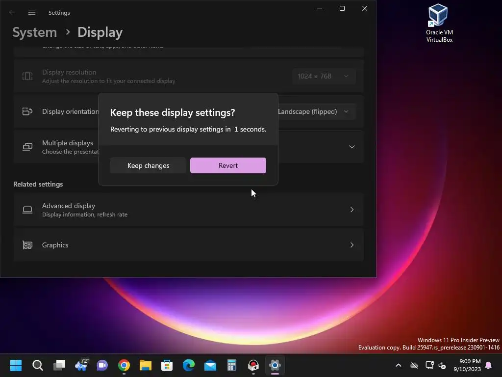Click the Revert button

[228, 165]
